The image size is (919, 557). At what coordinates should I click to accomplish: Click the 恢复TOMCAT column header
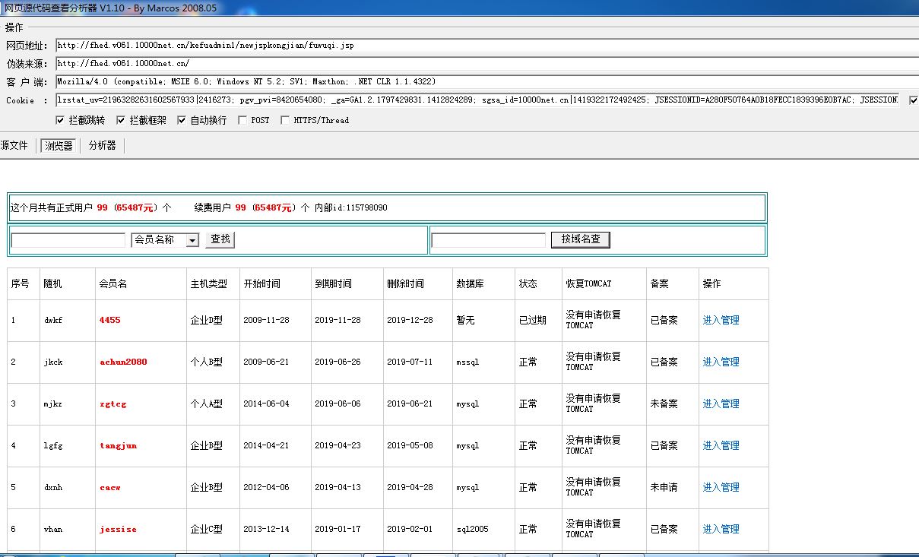coord(588,283)
